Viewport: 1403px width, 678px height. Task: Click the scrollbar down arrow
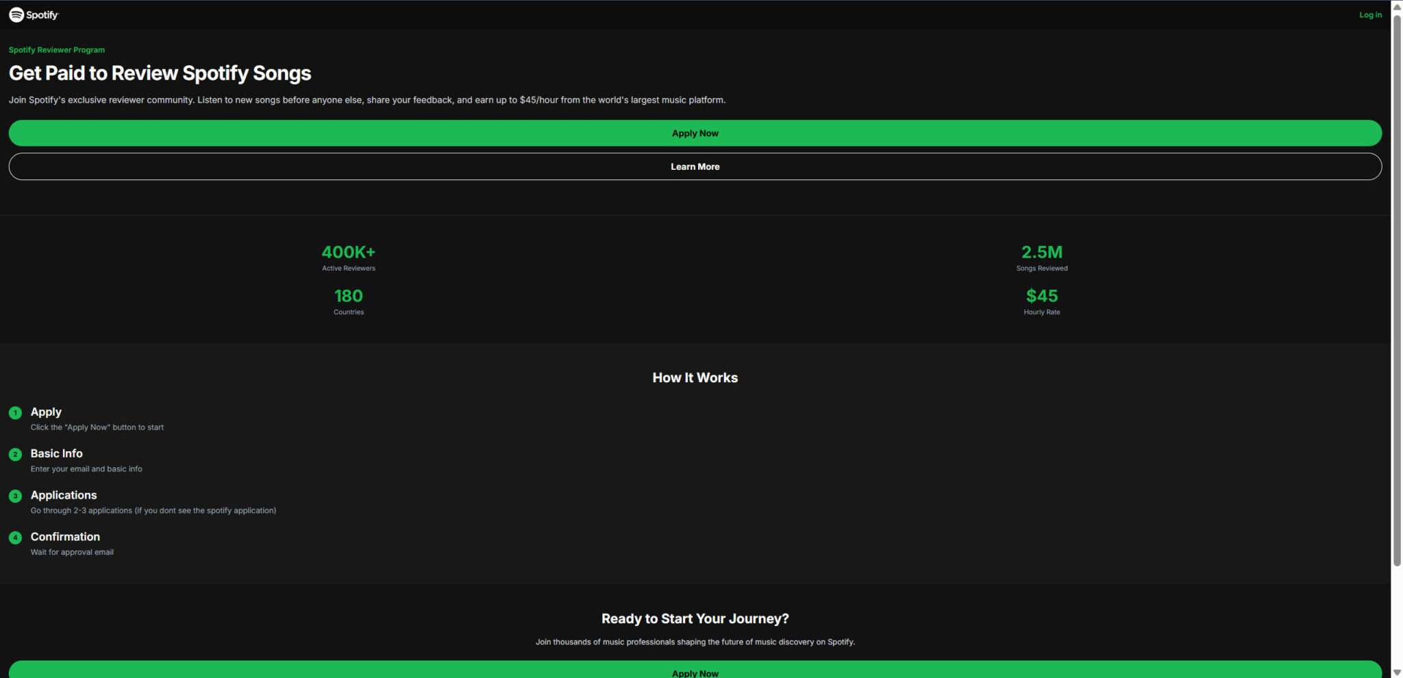[x=1395, y=672]
